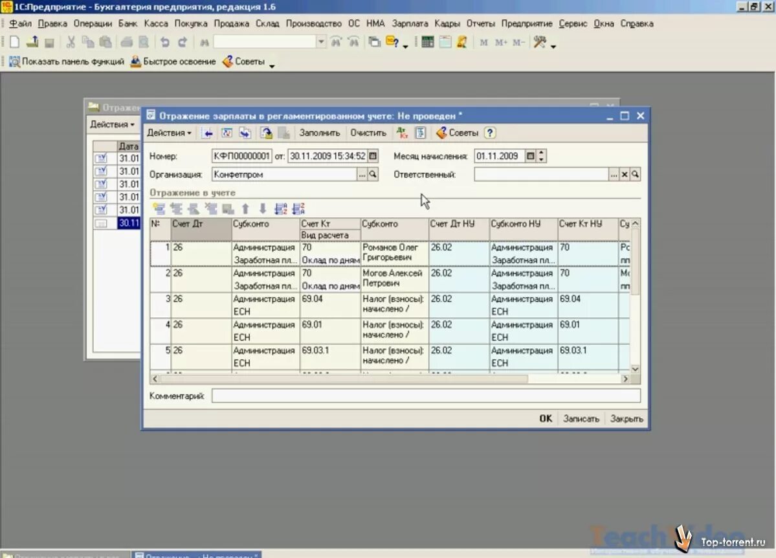776x558 pixels.
Task: Click the Find binoculars icon beside search box
Action: [x=204, y=43]
